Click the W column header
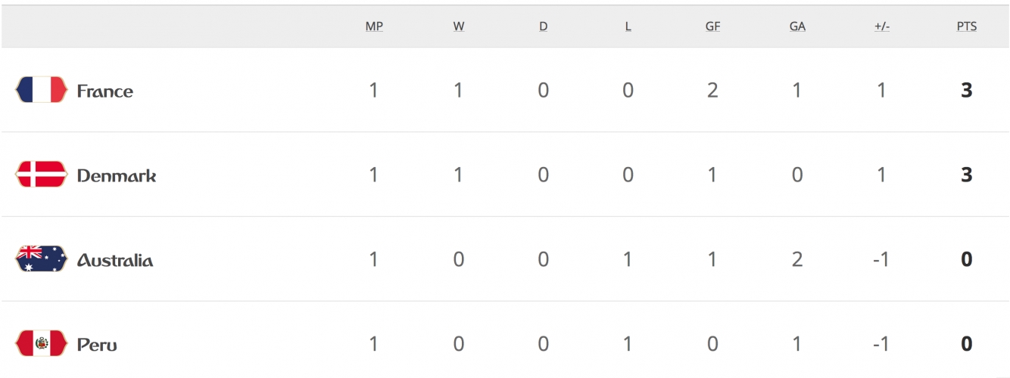This screenshot has width=1010, height=378. (459, 26)
